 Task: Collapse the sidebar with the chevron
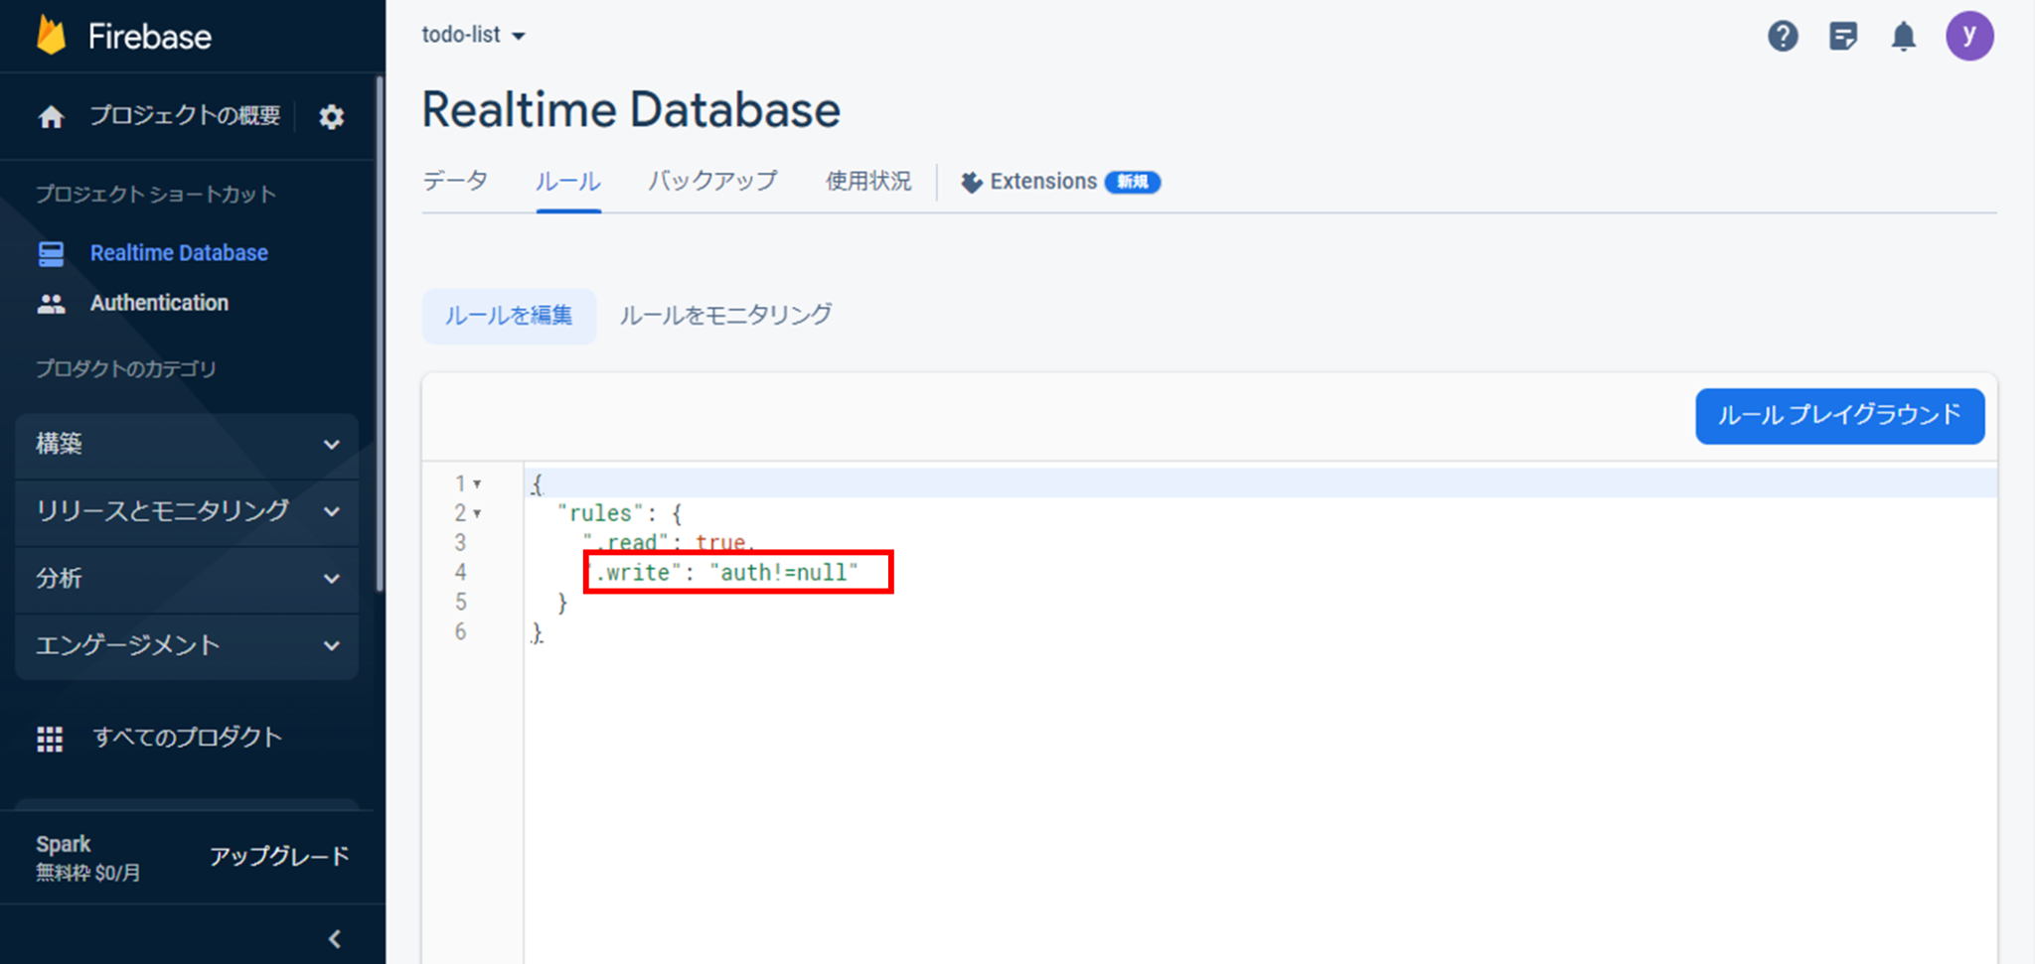[334, 938]
